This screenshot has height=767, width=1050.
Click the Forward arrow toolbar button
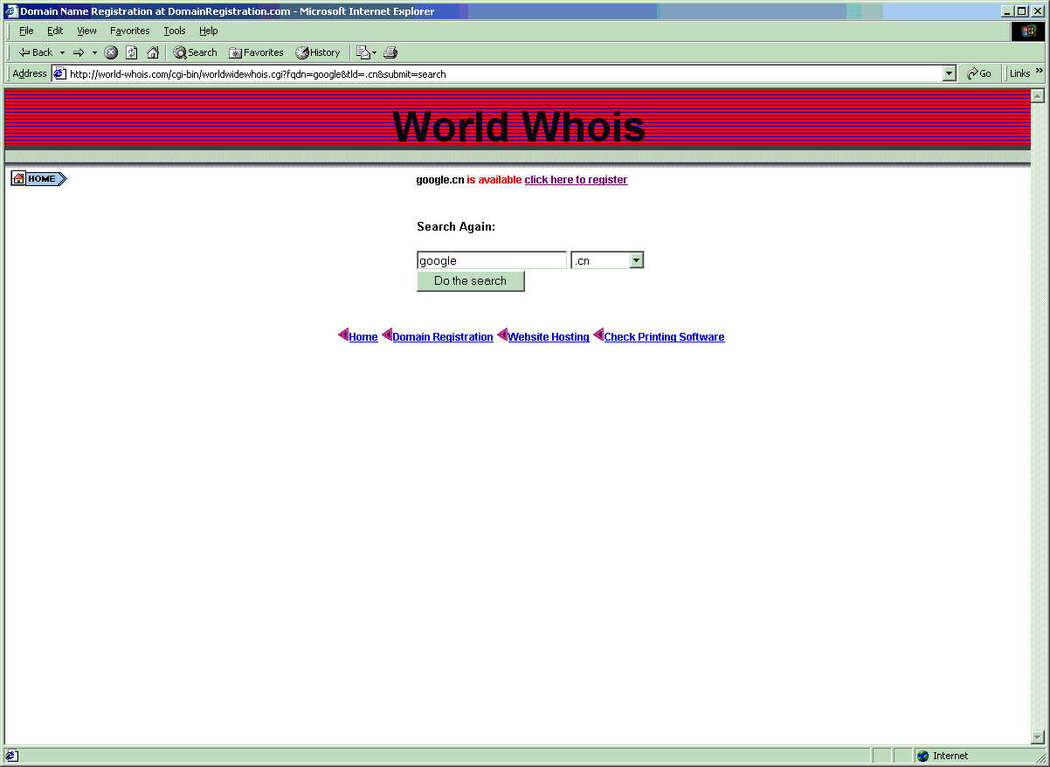tap(79, 52)
